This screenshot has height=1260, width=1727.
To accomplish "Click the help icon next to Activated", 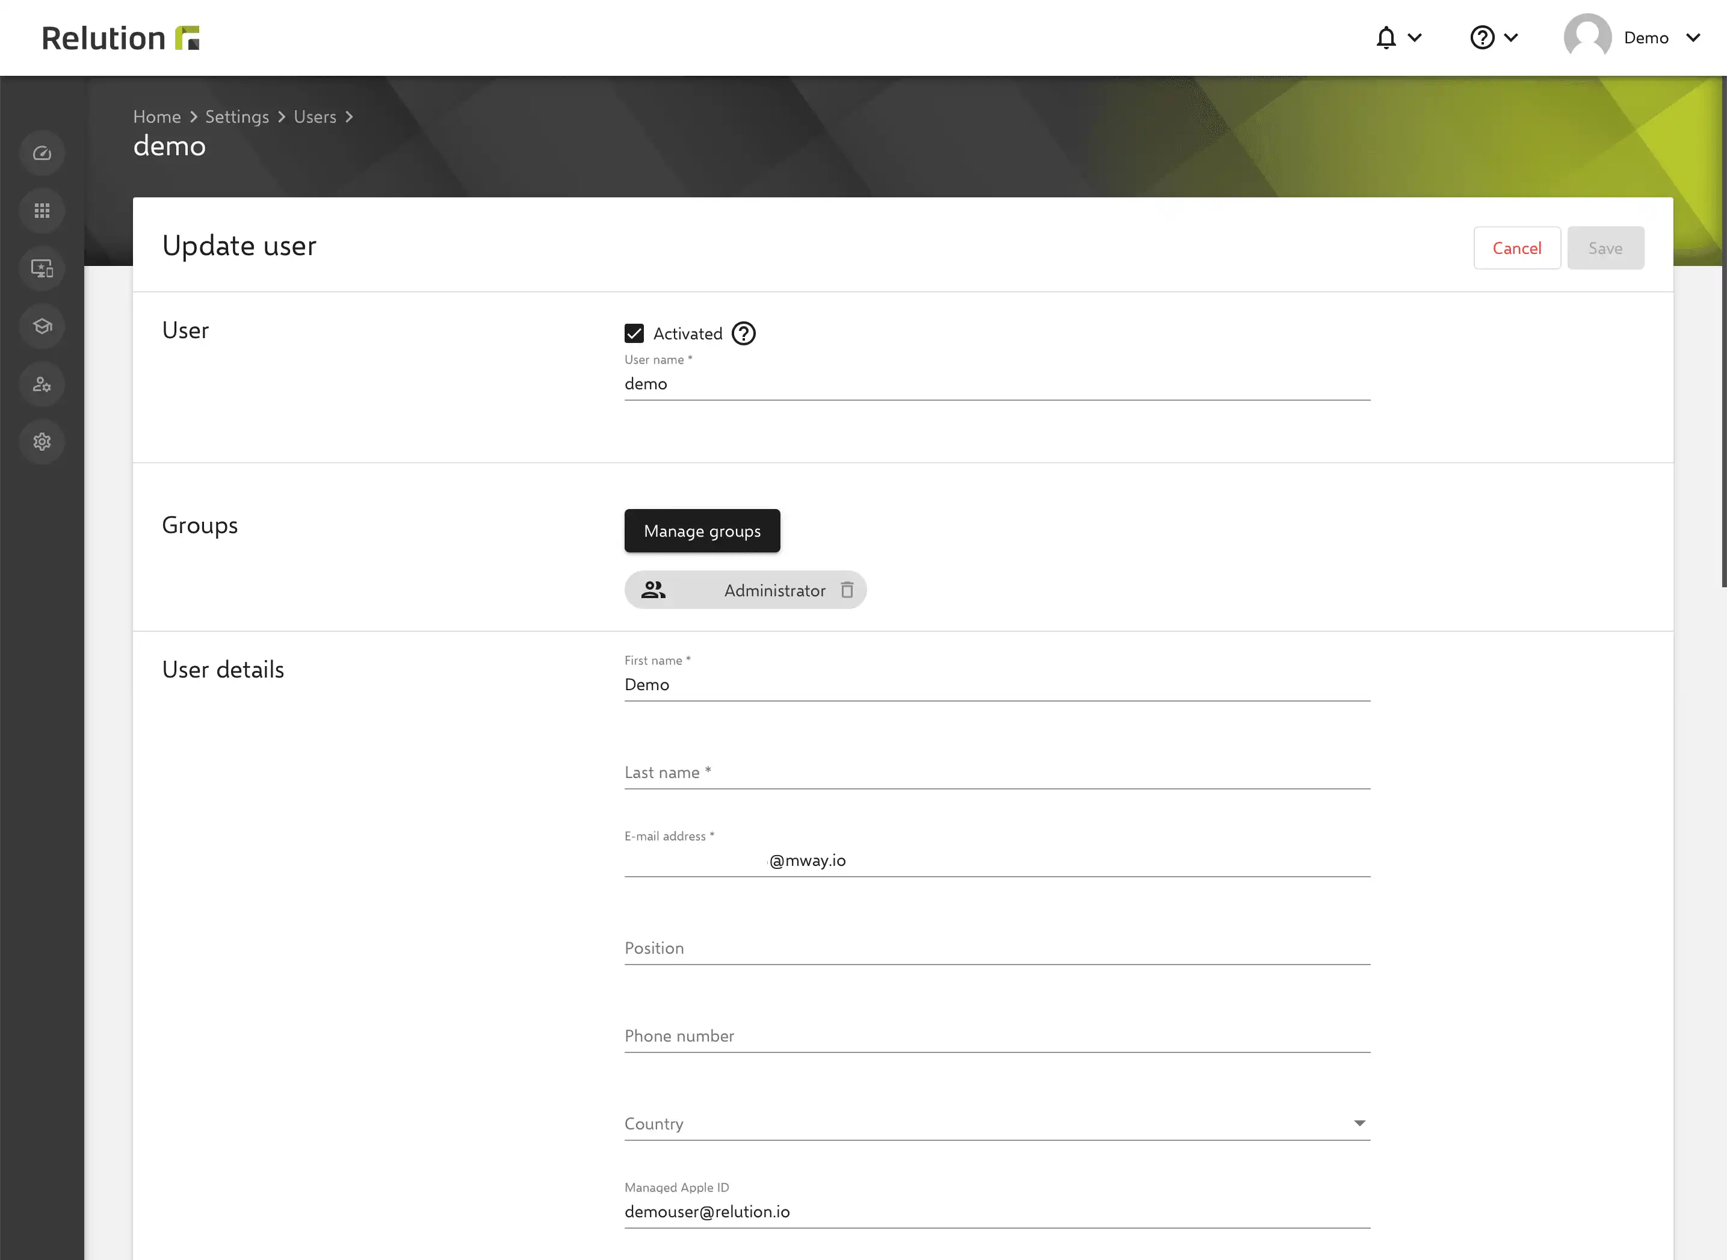I will point(744,333).
